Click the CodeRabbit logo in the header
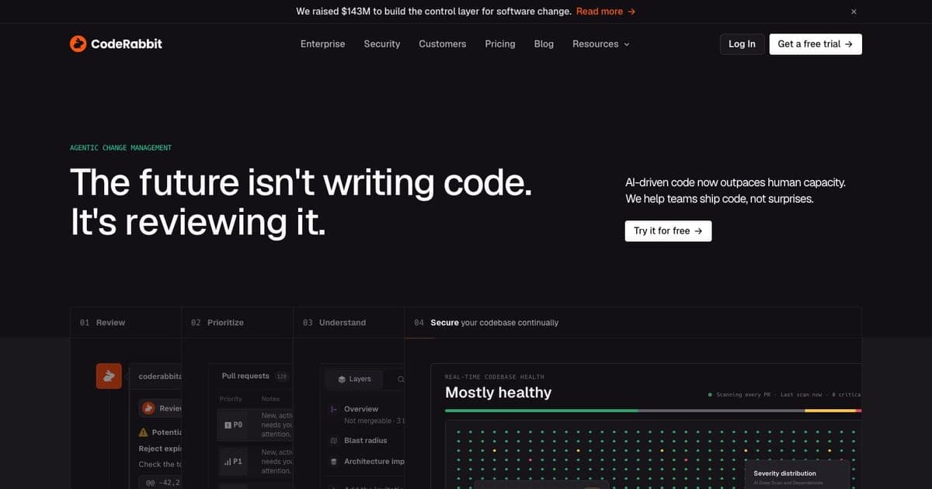The height and width of the screenshot is (489, 932). 116,44
